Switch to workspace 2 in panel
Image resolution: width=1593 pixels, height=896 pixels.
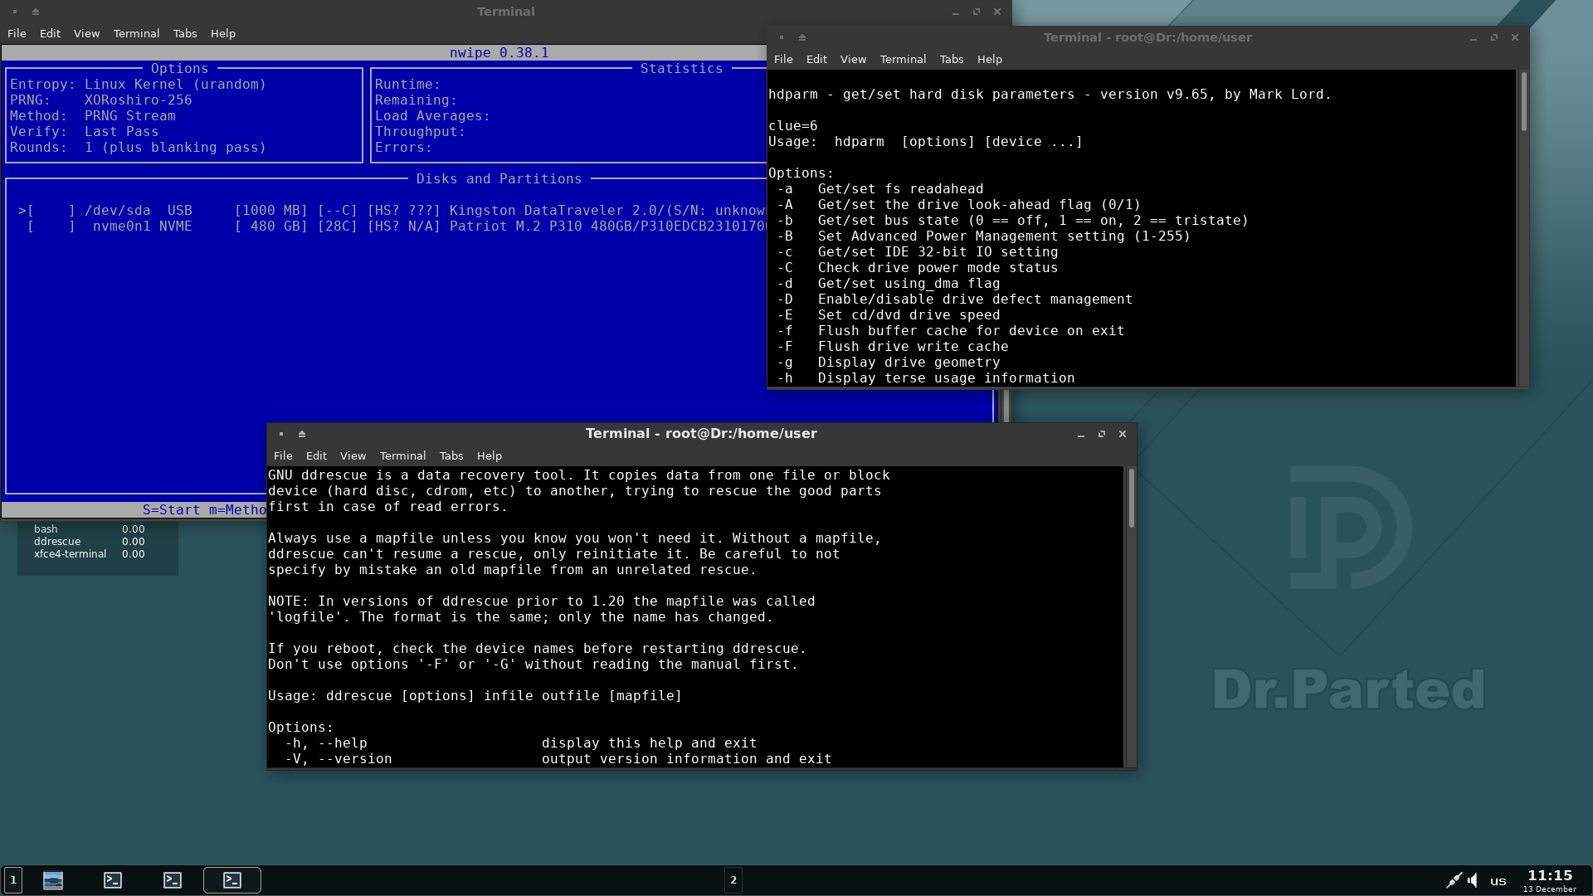[733, 880]
